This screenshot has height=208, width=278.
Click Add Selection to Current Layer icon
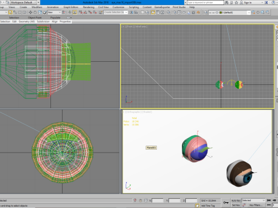point(258,12)
